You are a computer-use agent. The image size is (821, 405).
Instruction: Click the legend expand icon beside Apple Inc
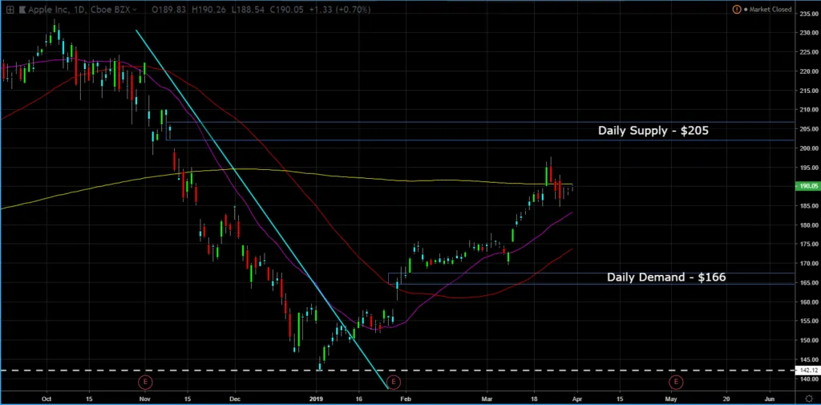[10, 10]
